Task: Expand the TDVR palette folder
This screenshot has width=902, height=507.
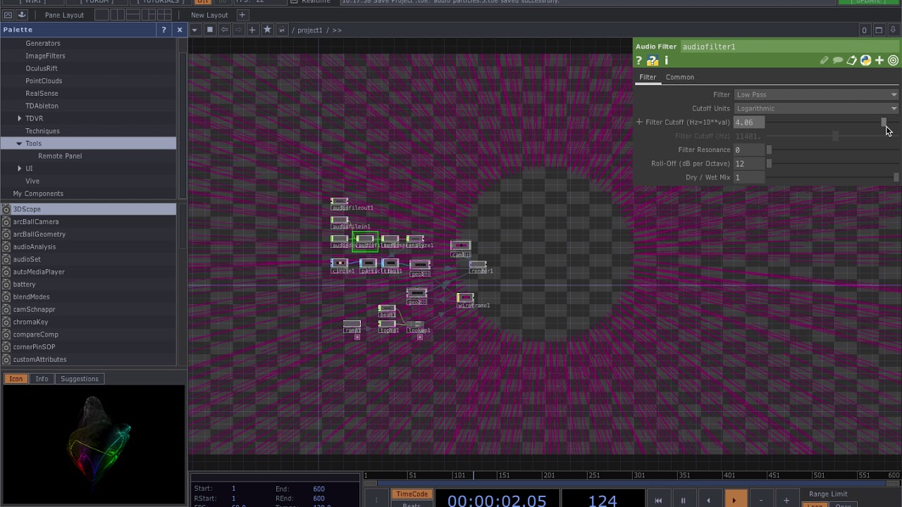Action: point(19,118)
